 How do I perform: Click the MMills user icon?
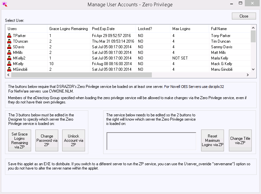(10, 53)
